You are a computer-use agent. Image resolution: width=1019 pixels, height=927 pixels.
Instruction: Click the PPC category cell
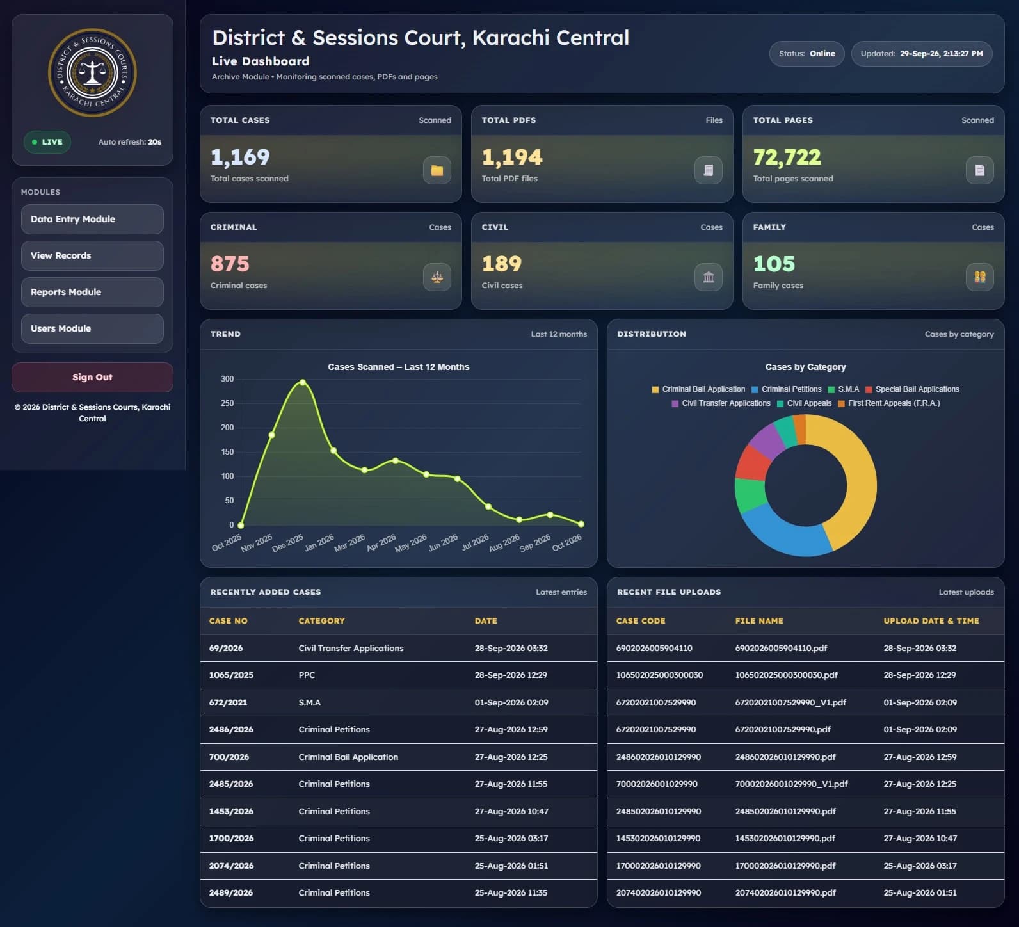pos(307,675)
